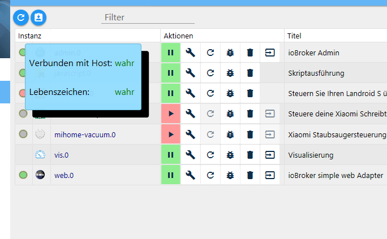
Task: Open wrench settings for admin.0
Action: (x=191, y=53)
